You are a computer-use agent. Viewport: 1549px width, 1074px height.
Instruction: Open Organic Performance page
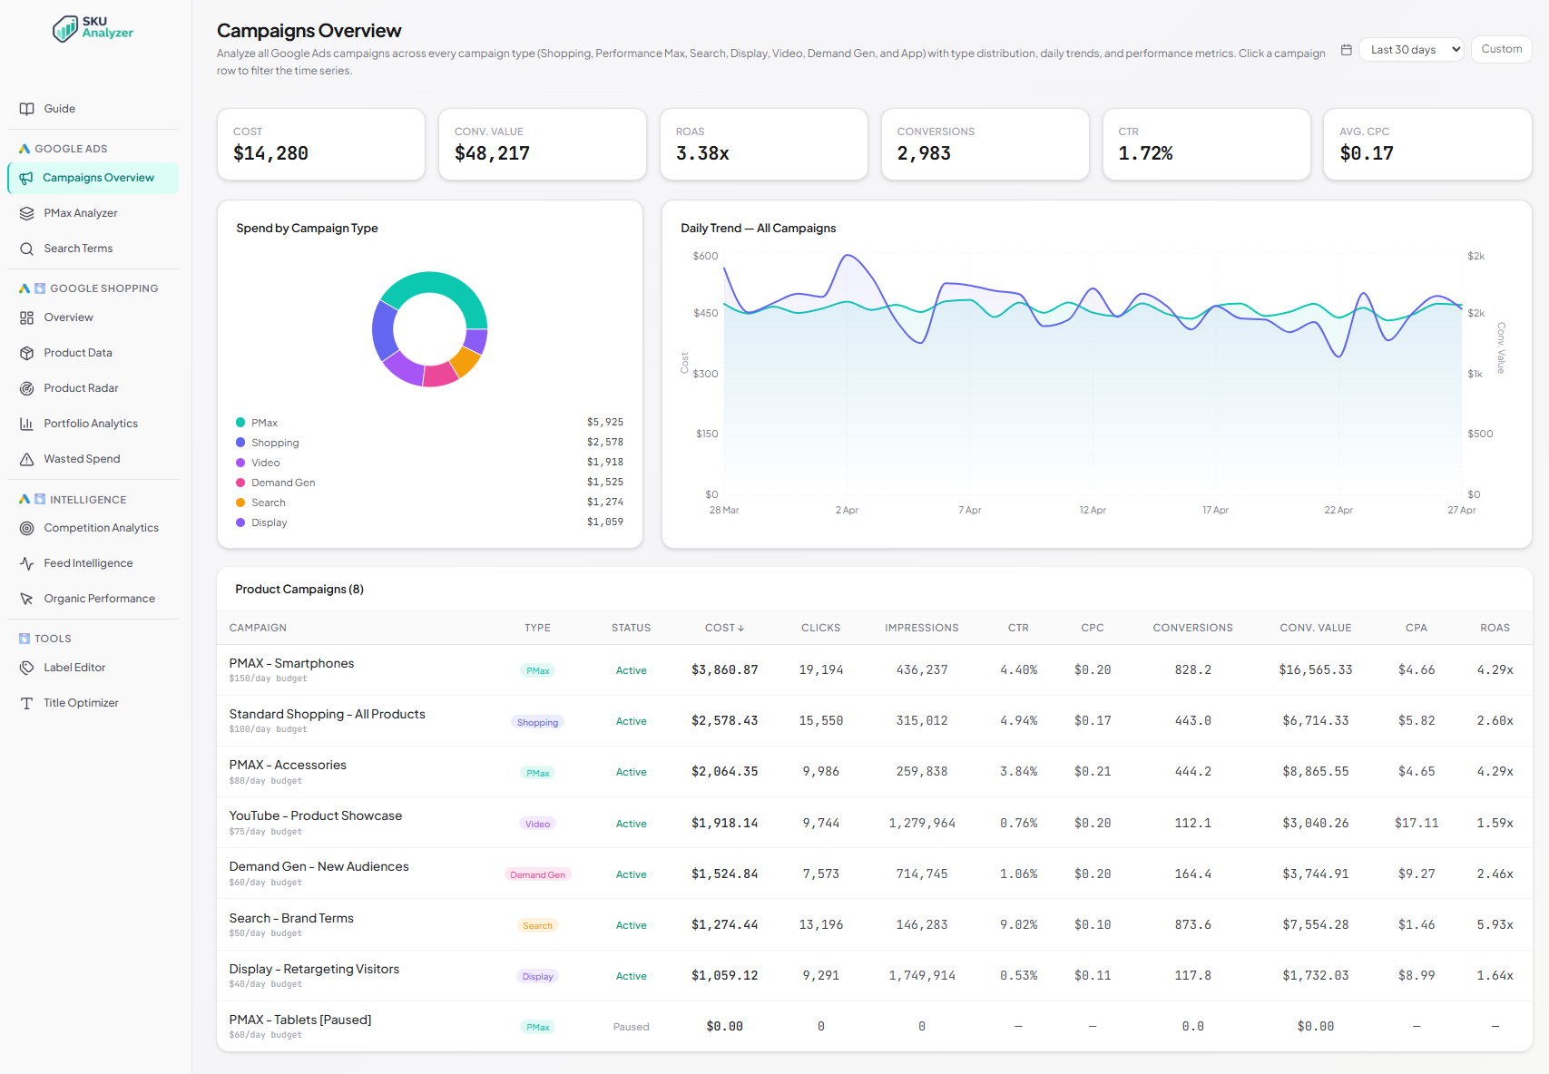click(93, 599)
